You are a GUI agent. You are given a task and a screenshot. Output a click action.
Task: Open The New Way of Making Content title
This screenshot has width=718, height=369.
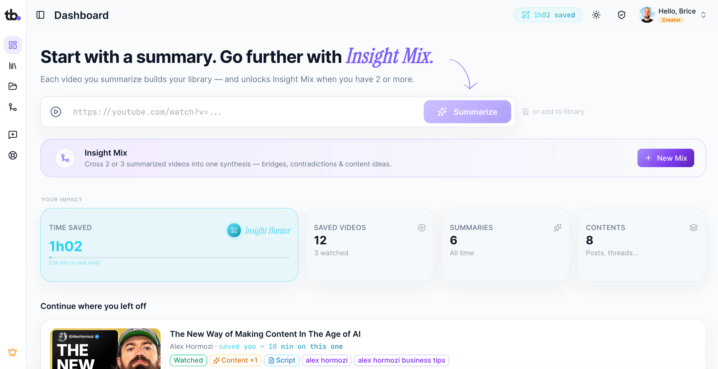(265, 334)
